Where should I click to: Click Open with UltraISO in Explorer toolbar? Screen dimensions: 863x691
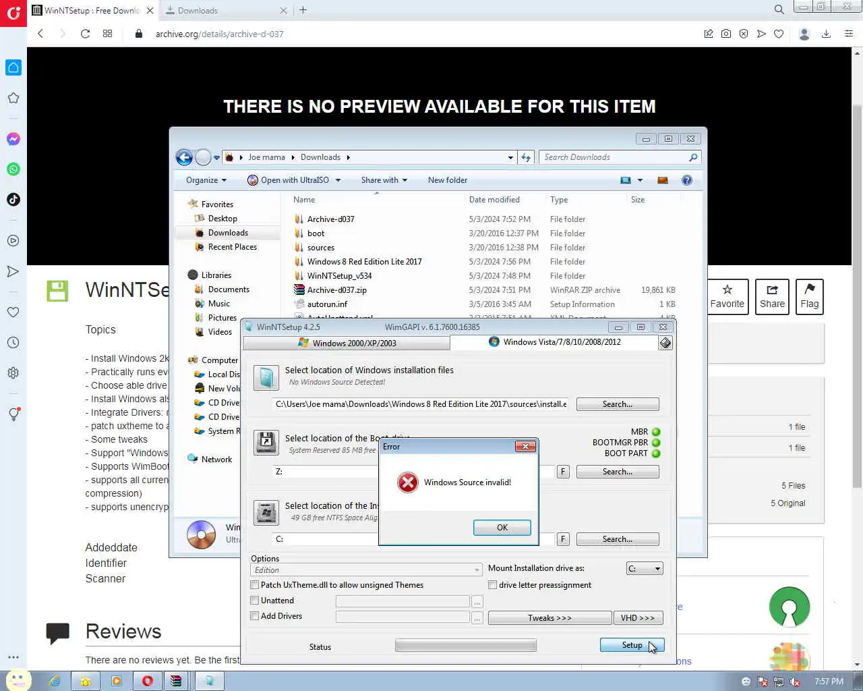(289, 180)
